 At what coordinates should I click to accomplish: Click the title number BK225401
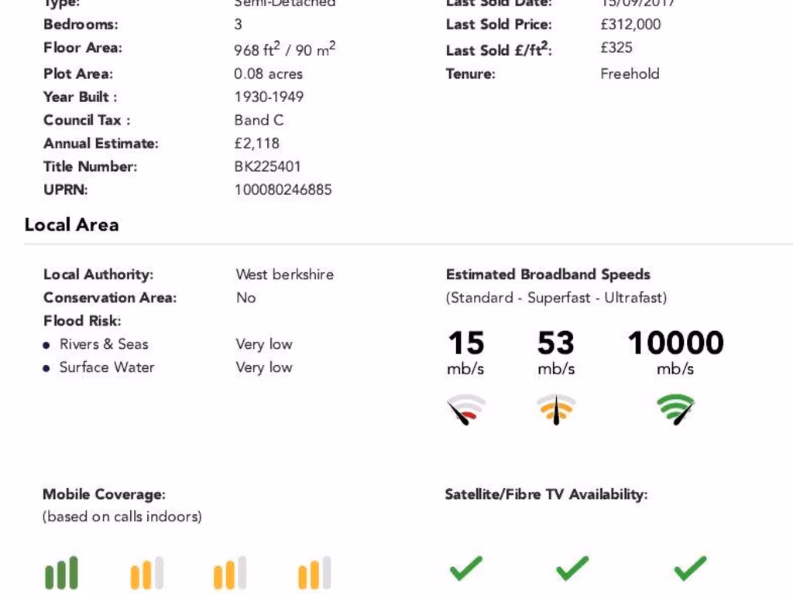pos(268,166)
